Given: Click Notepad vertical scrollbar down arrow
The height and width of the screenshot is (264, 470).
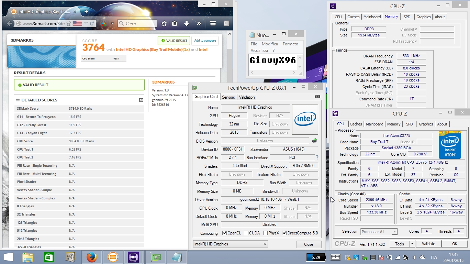Looking at the screenshot, I should 300,66.
